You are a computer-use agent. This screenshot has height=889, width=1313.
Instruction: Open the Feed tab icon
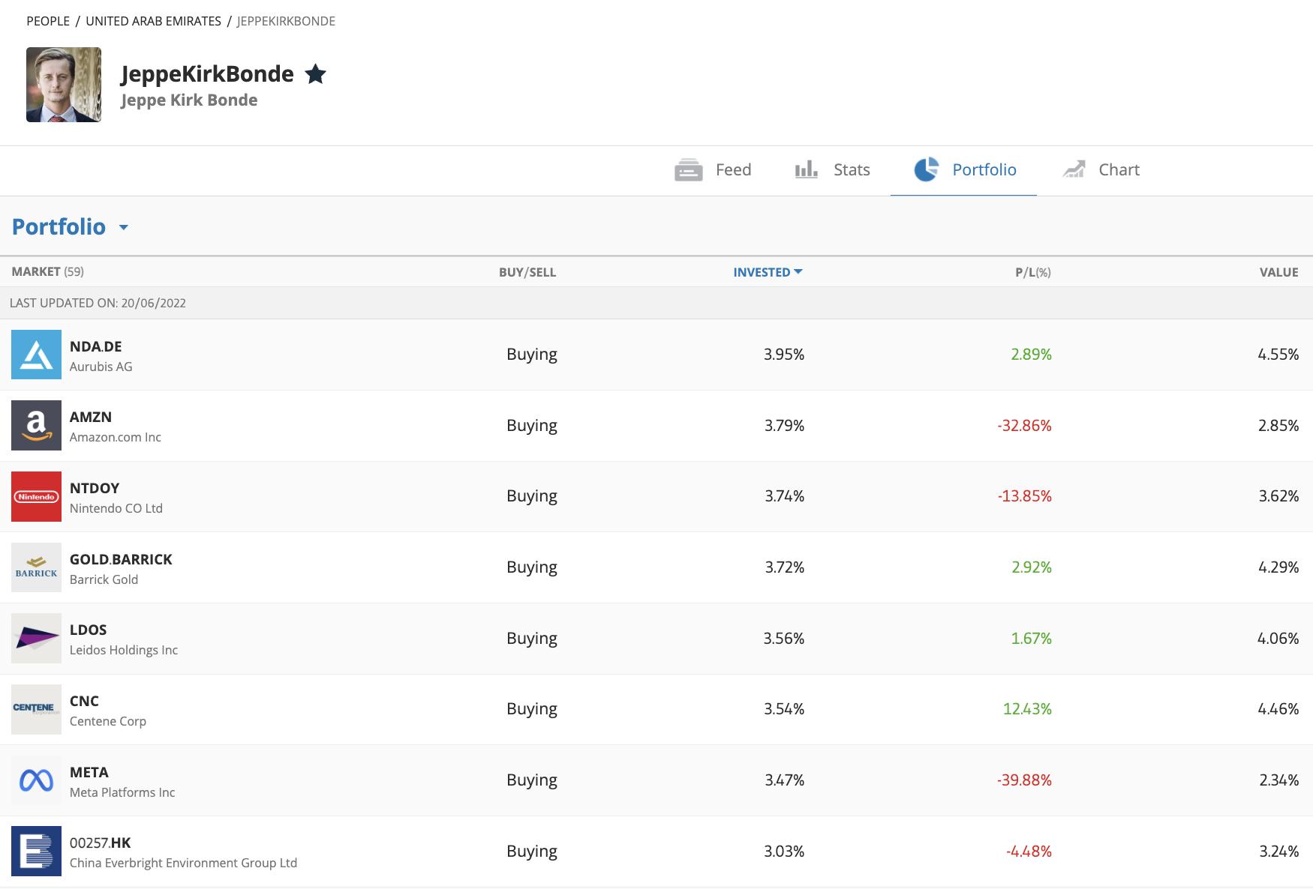pos(688,170)
